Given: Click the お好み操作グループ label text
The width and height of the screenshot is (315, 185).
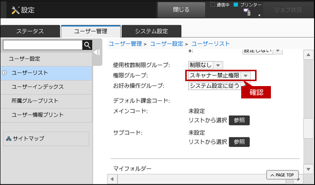Looking at the screenshot, I should coord(139,86).
